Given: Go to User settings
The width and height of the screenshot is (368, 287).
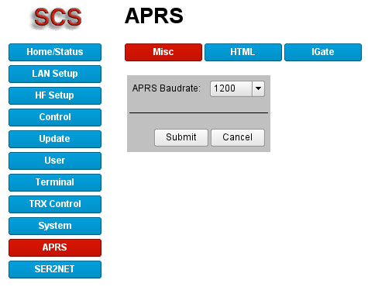Looking at the screenshot, I should [x=55, y=161].
